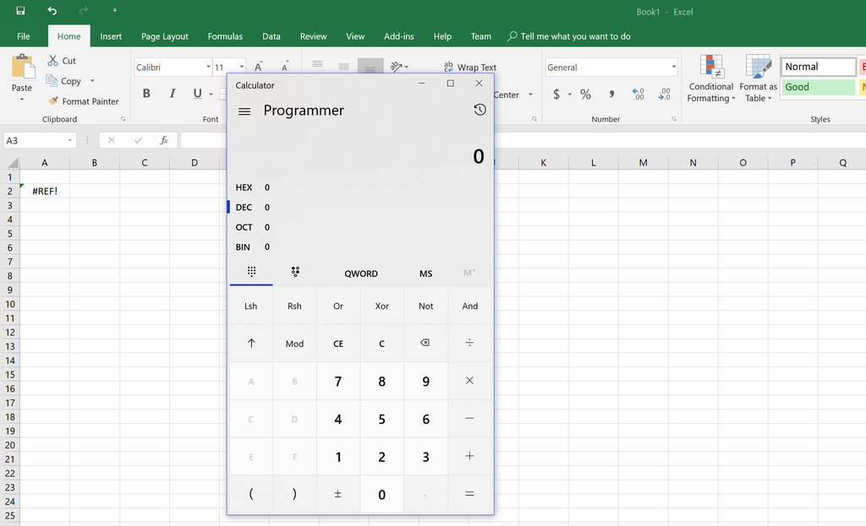Open the Formulas ribbon tab

point(225,36)
